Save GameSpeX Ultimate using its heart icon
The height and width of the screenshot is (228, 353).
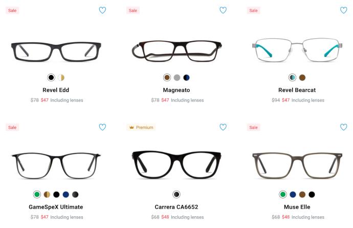tap(102, 127)
